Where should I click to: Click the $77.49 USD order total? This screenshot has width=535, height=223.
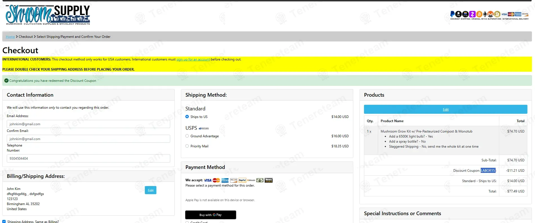516,191
